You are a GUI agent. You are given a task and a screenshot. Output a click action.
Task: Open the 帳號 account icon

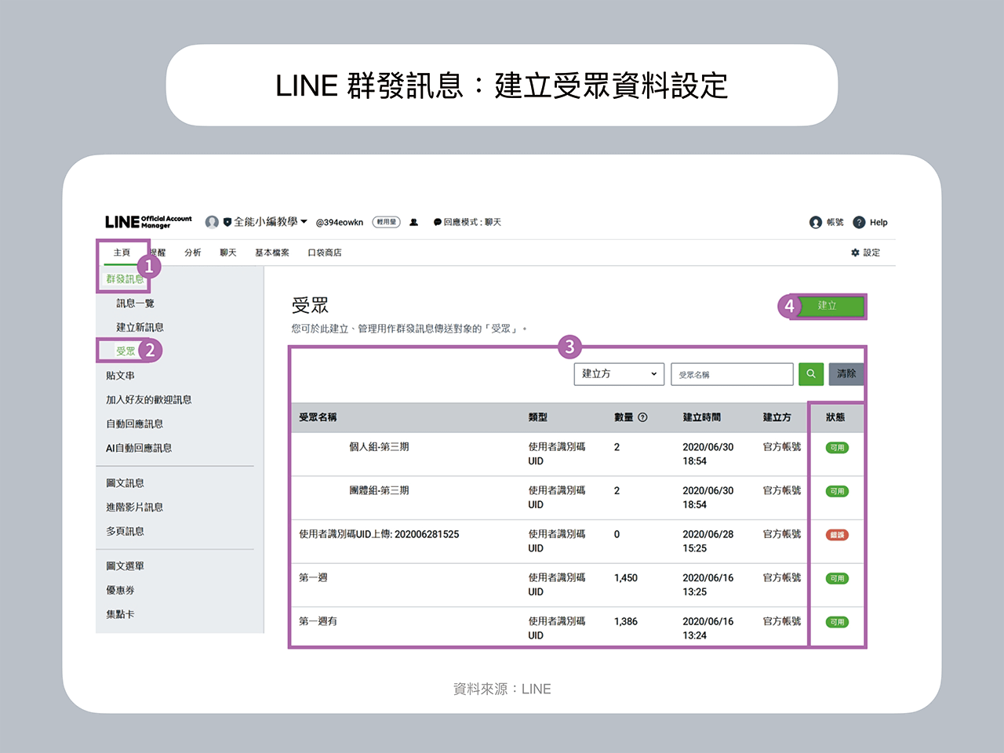click(x=816, y=223)
